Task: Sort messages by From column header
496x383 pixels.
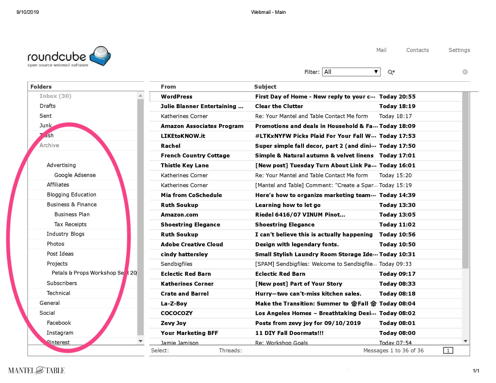Action: 168,87
